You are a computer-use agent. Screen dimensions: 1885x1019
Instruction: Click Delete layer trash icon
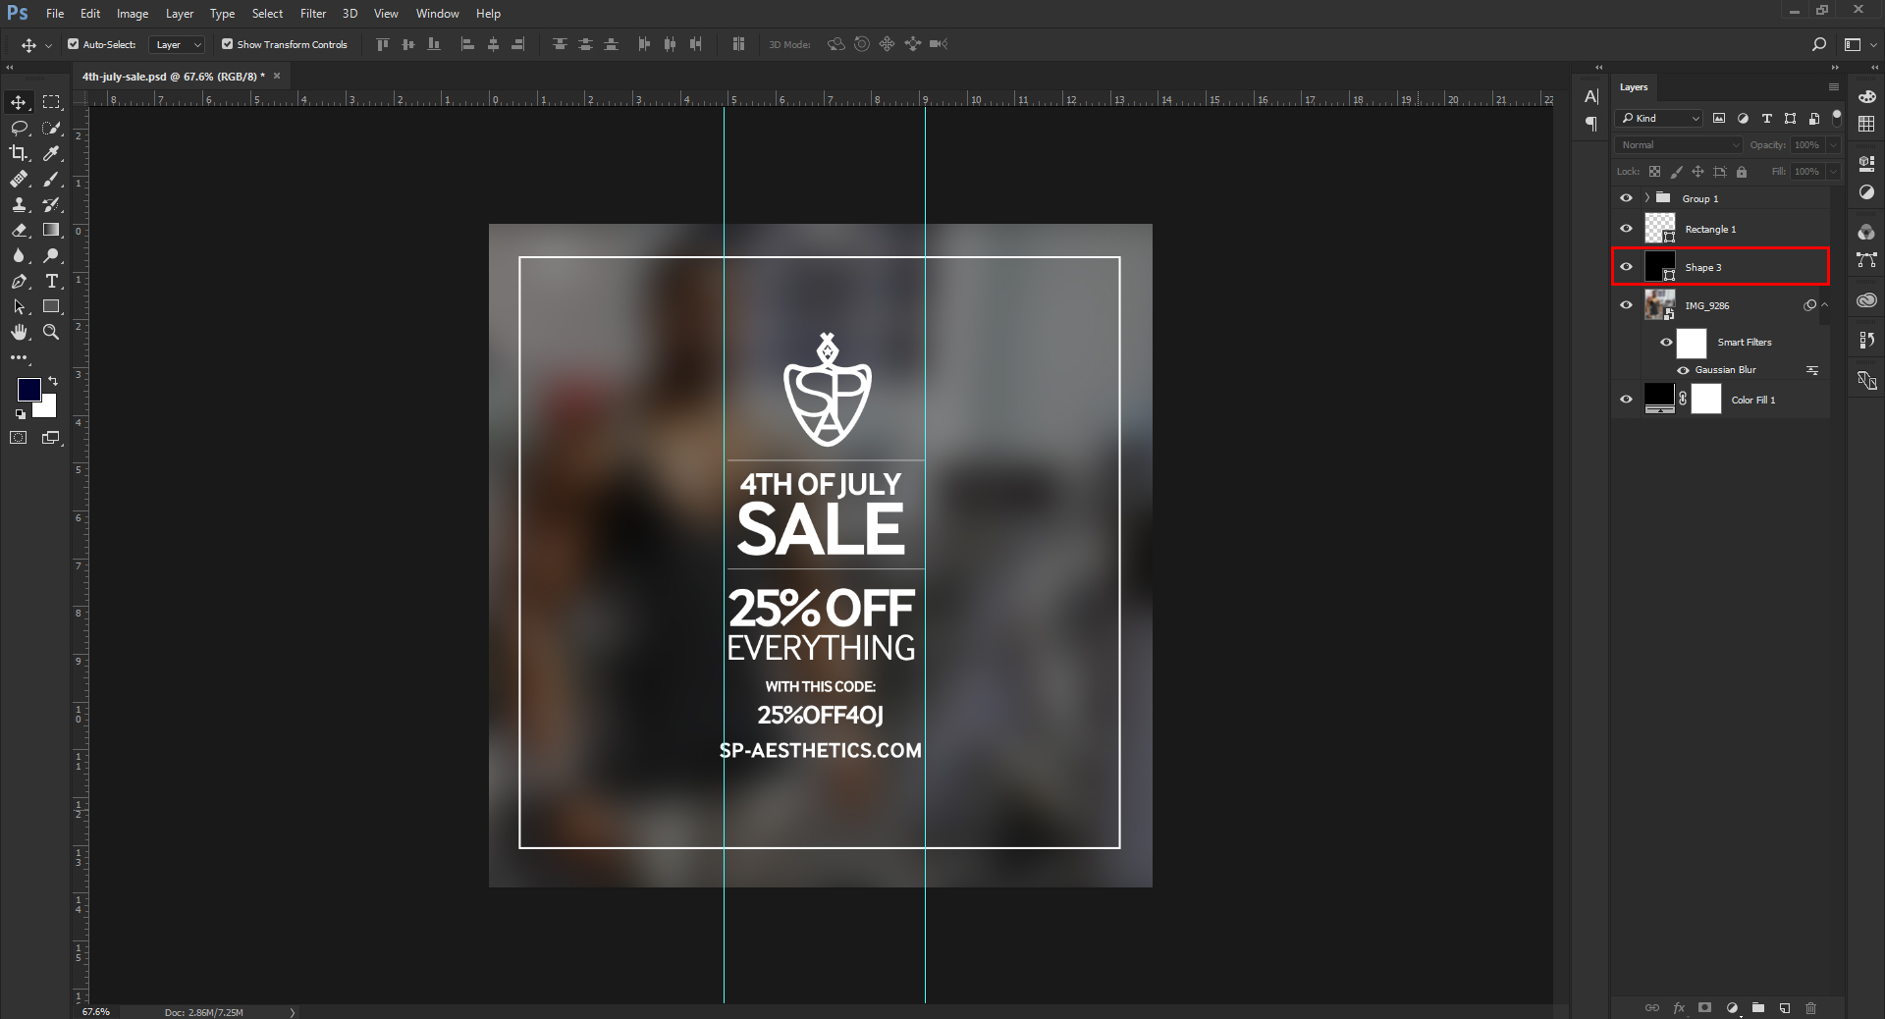(x=1811, y=1008)
